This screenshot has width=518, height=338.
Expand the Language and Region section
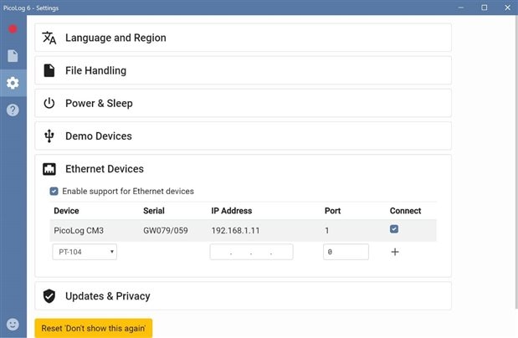pyautogui.click(x=243, y=38)
